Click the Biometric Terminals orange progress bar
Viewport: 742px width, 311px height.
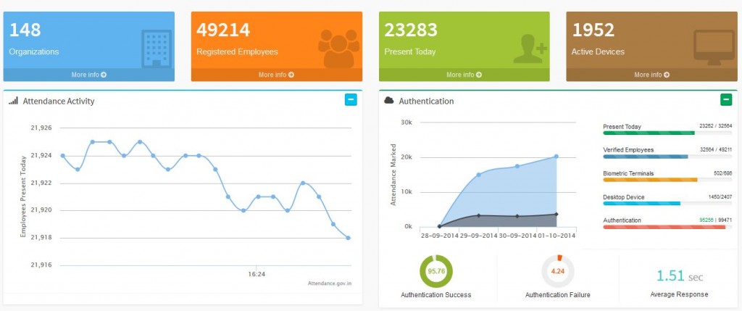(650, 179)
